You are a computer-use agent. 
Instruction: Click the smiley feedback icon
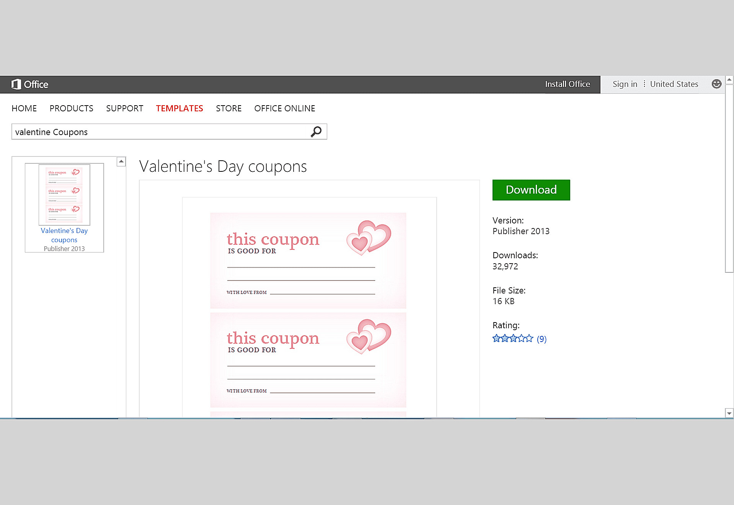click(x=716, y=84)
